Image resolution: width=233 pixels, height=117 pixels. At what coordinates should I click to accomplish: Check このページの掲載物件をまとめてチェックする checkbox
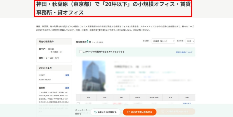(x=81, y=52)
